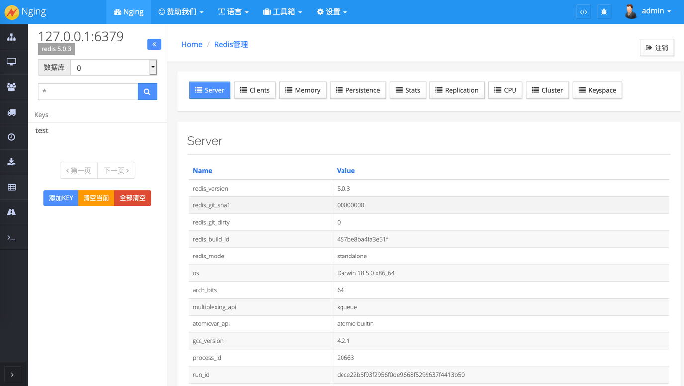The image size is (684, 386).
Task: Open the clock icon in the sidebar
Action: pyautogui.click(x=11, y=137)
